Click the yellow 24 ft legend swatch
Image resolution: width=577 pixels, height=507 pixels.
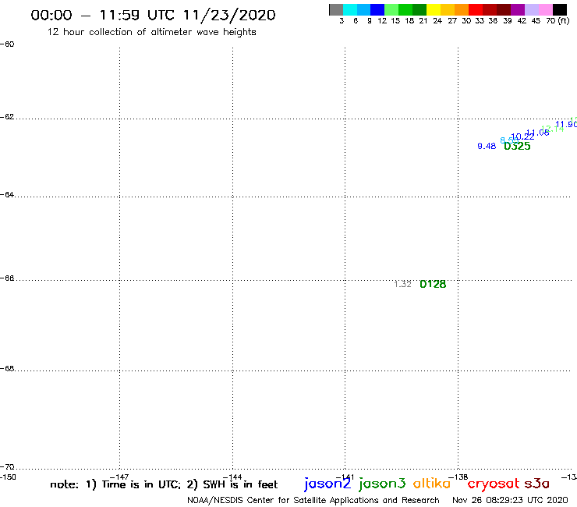[434, 9]
